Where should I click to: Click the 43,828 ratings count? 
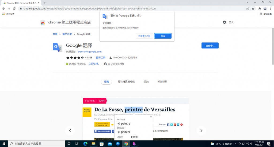89,58
